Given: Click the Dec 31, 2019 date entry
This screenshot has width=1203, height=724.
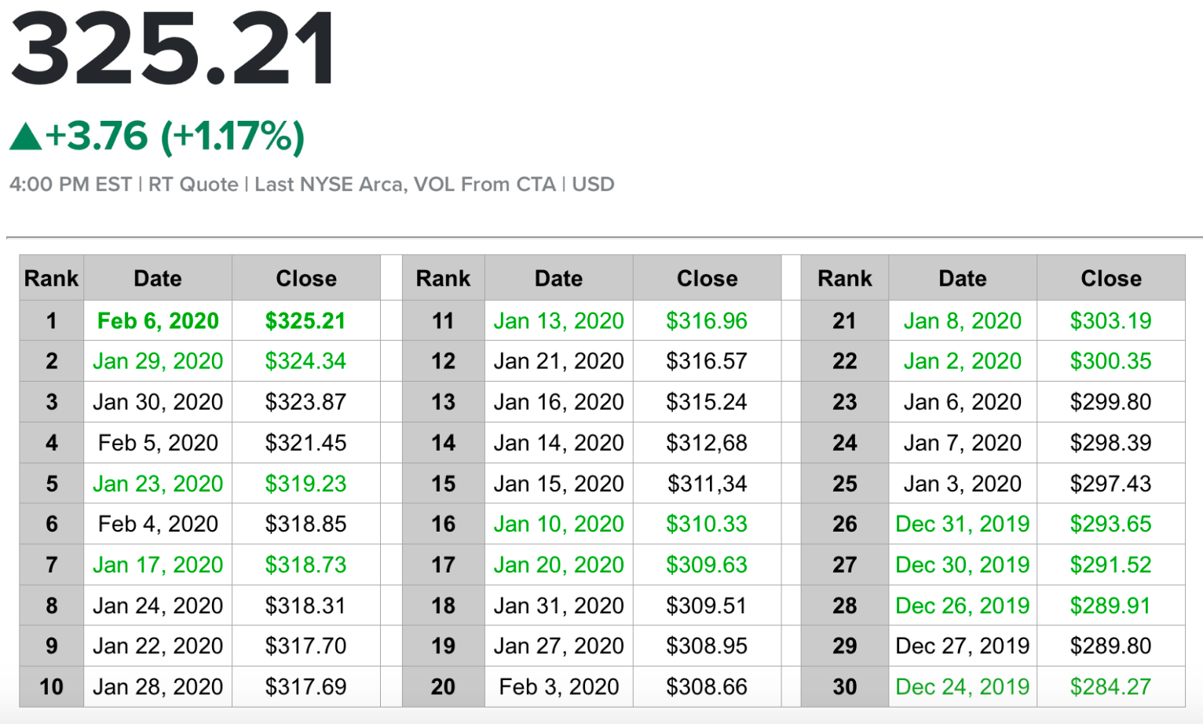Looking at the screenshot, I should 963,524.
